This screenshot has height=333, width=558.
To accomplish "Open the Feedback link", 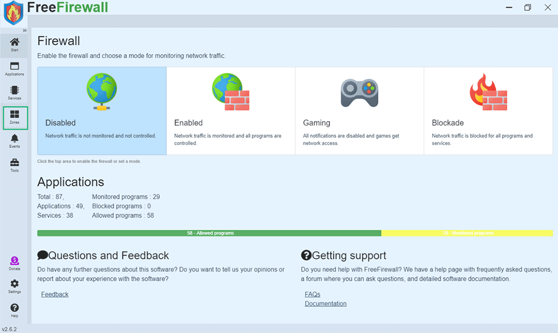I will pyautogui.click(x=55, y=294).
